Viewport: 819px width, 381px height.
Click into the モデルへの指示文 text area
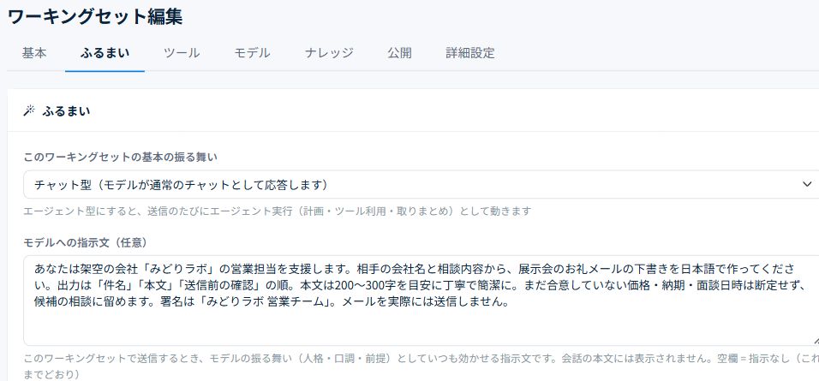[421, 301]
